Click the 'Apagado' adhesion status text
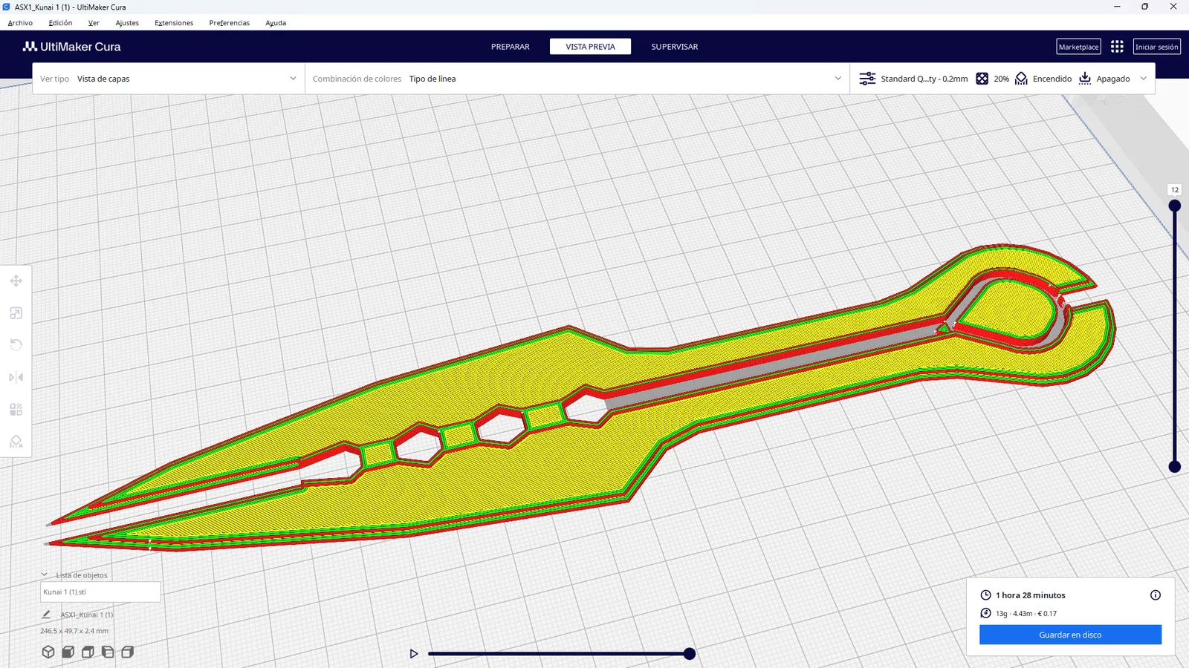Viewport: 1189px width, 668px height. pos(1113,79)
